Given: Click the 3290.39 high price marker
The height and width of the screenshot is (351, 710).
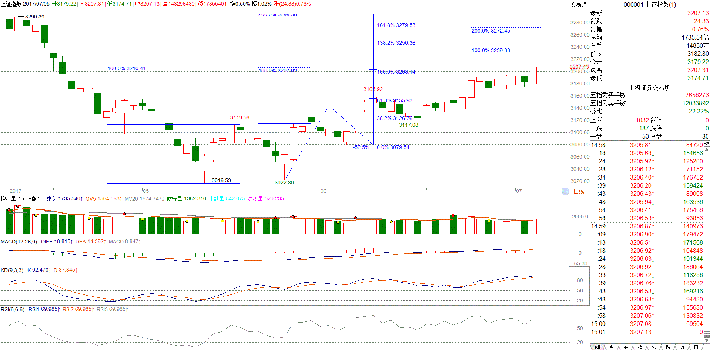Looking at the screenshot, I should point(35,17).
